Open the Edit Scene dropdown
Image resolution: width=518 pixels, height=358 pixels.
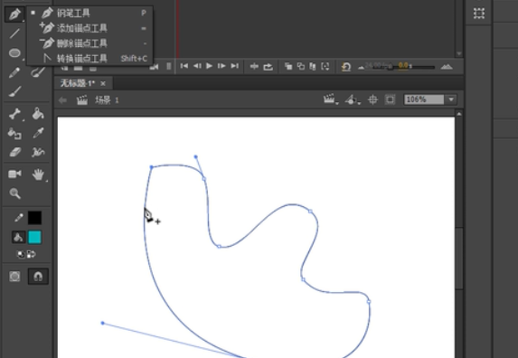pyautogui.click(x=331, y=99)
